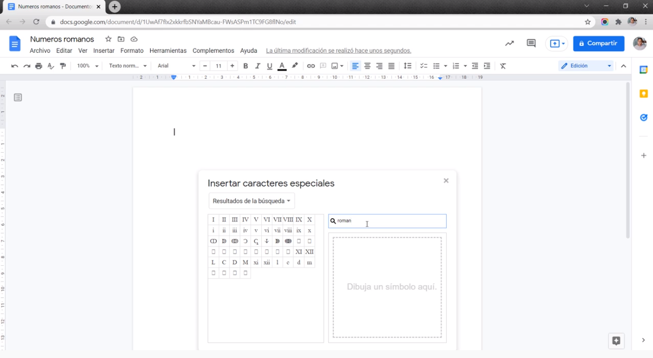Open the Editar menu

click(x=64, y=51)
